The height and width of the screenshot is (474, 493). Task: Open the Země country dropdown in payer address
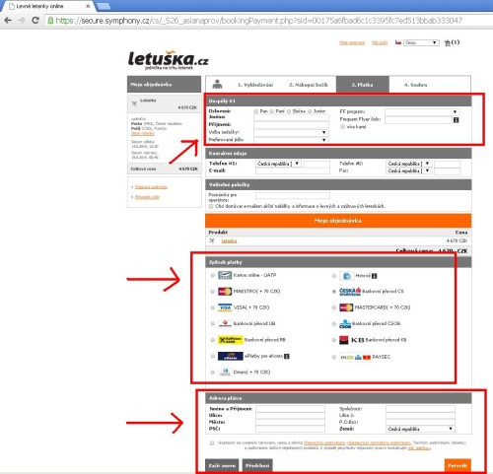[420, 429]
